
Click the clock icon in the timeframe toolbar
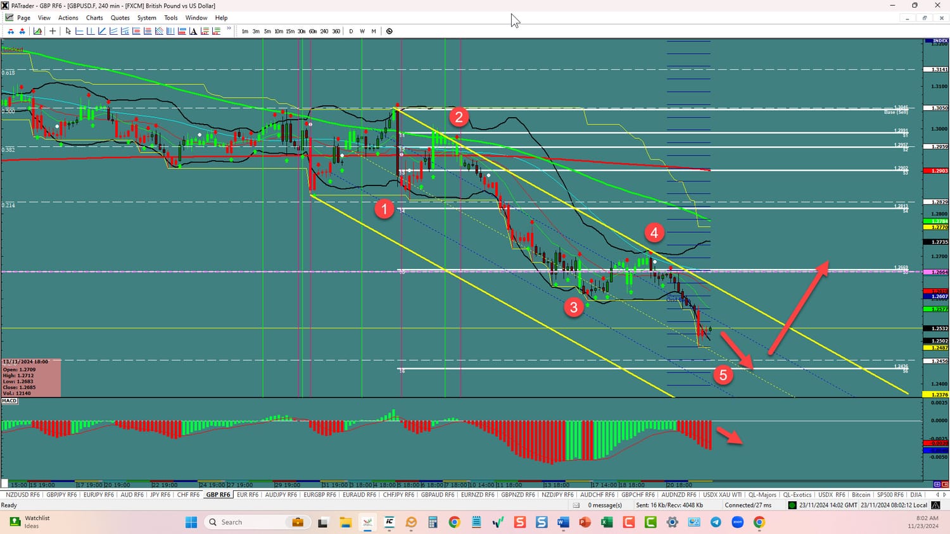tap(389, 31)
